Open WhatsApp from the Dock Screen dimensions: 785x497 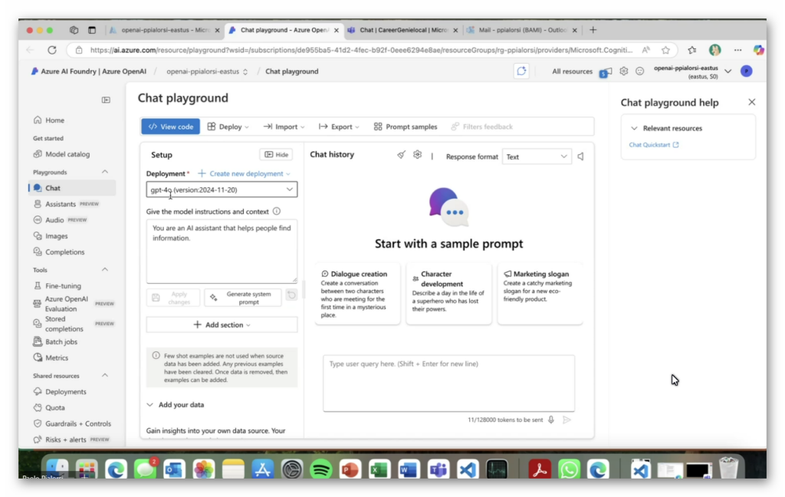(x=569, y=469)
